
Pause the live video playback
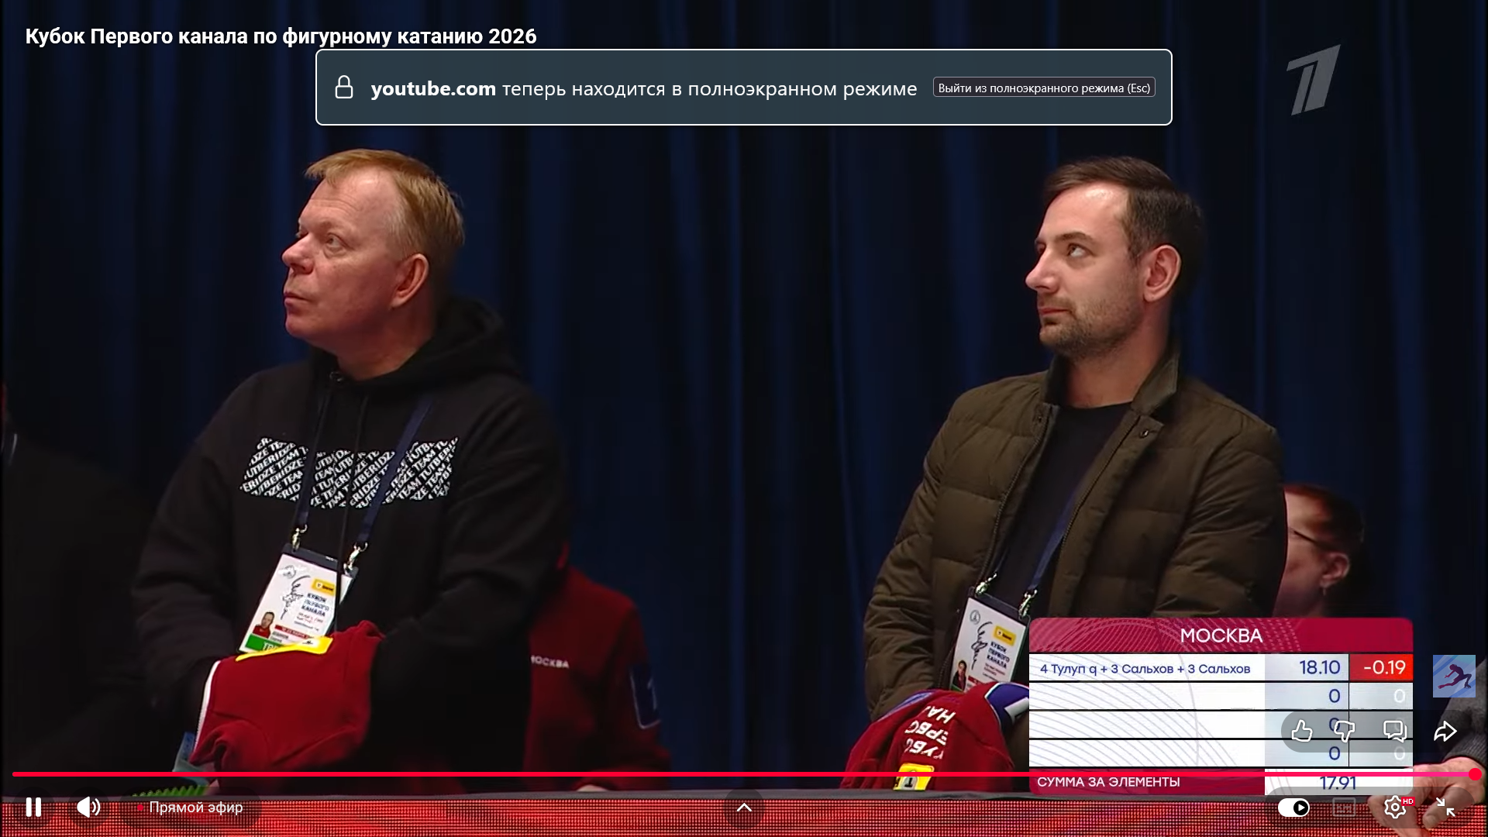pos(33,807)
